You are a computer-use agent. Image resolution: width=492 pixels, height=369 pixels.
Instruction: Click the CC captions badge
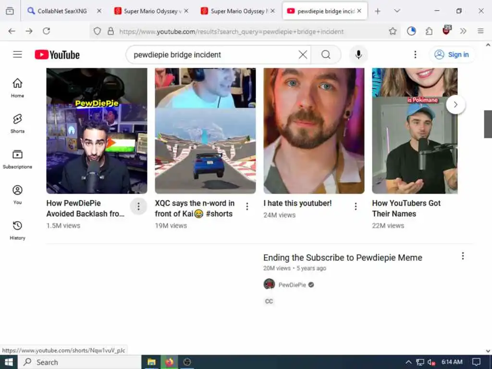[x=269, y=301]
